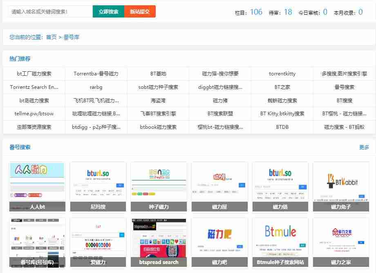This screenshot has width=376, height=273.
Task: Open the 磁力猪 link
Action: click(x=220, y=100)
